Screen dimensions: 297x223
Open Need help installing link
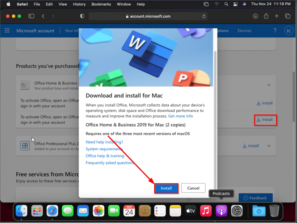(x=104, y=142)
